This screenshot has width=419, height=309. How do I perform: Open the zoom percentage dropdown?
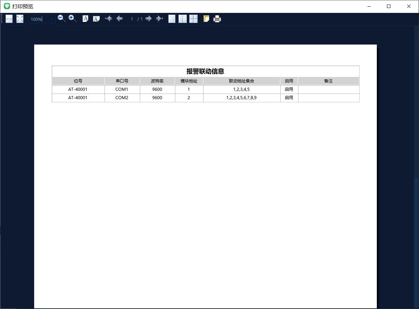coord(52,19)
